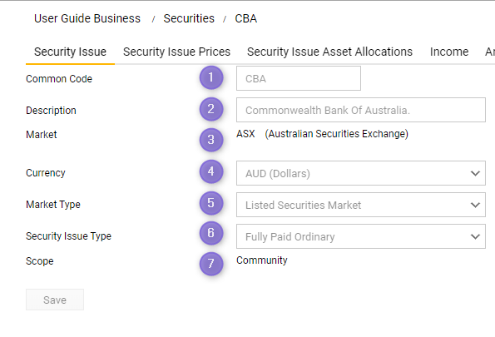Select the Australian Securities Exchange text
Image resolution: width=495 pixels, height=337 pixels.
(337, 134)
